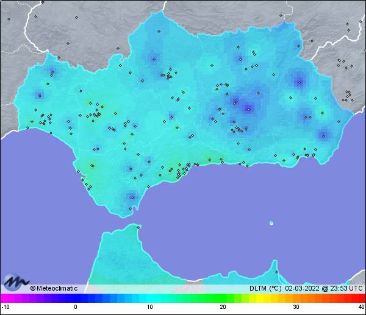Pick the red end of the color bar

(x=358, y=298)
